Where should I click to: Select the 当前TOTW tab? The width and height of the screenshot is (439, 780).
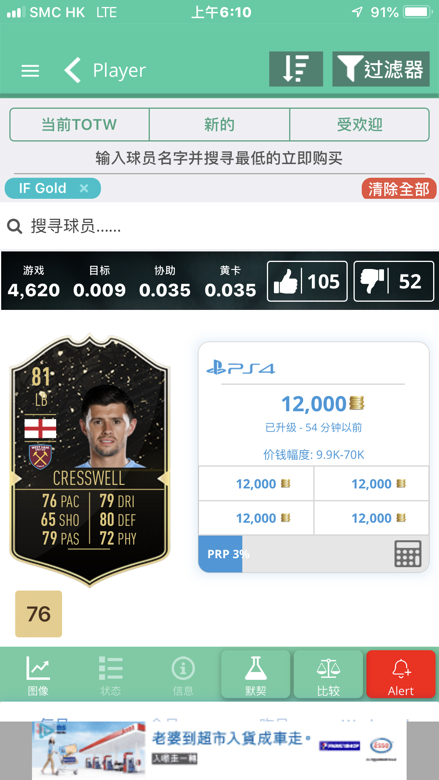(x=80, y=125)
